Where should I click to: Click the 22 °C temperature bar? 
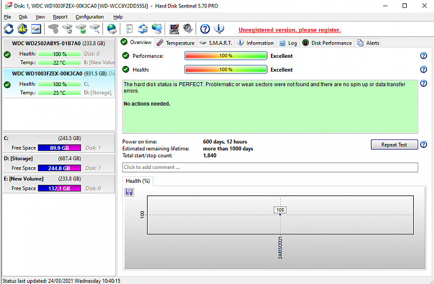coord(59,62)
